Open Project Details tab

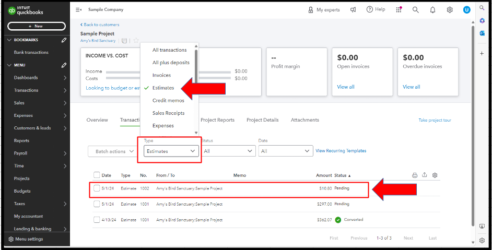262,120
